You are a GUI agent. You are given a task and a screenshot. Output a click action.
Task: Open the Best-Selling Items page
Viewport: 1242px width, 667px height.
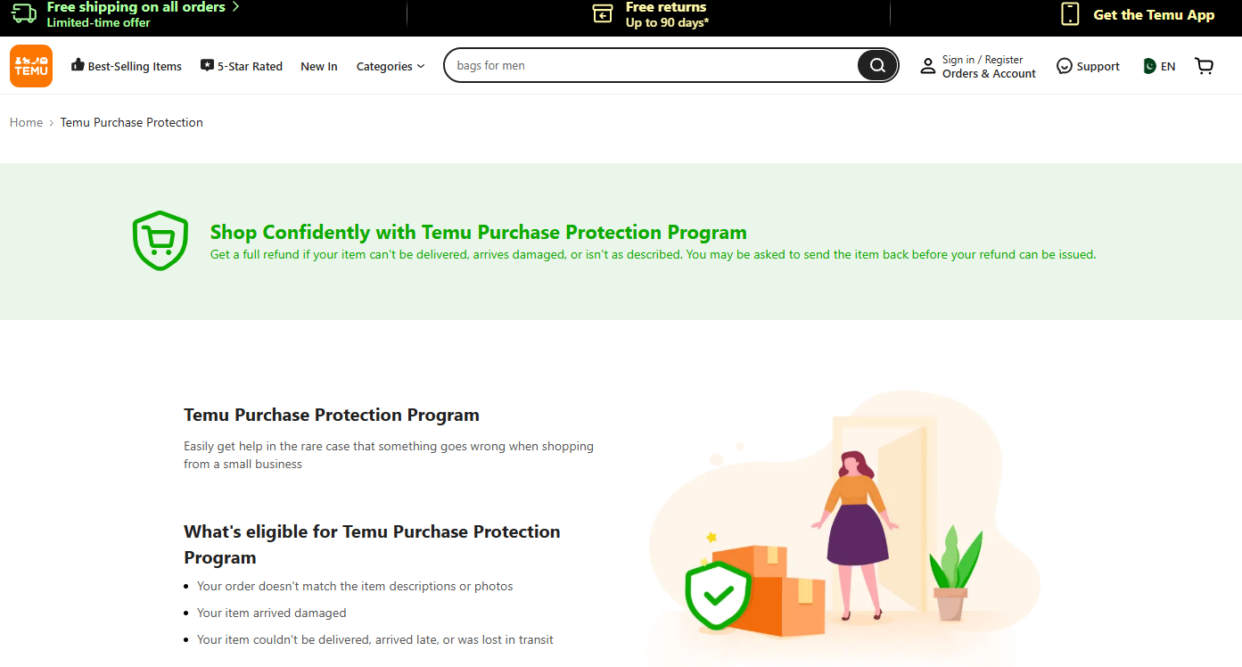click(127, 66)
